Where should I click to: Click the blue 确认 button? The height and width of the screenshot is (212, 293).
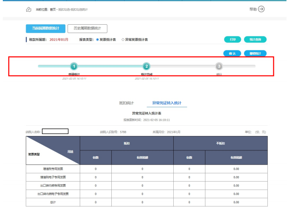coord(232,54)
